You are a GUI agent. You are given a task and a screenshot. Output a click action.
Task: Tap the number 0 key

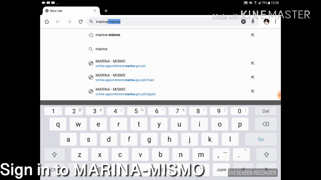point(239,111)
